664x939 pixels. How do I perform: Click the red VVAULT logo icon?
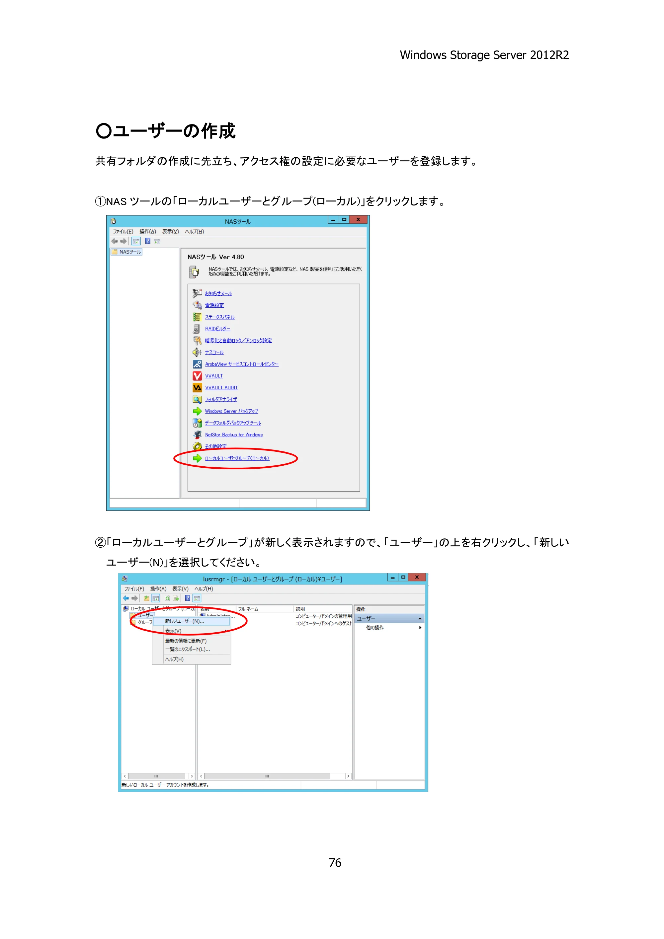tap(197, 376)
